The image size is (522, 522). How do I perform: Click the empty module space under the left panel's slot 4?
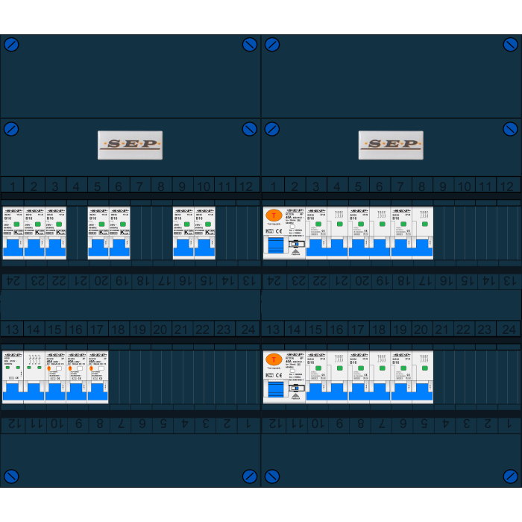[77, 233]
